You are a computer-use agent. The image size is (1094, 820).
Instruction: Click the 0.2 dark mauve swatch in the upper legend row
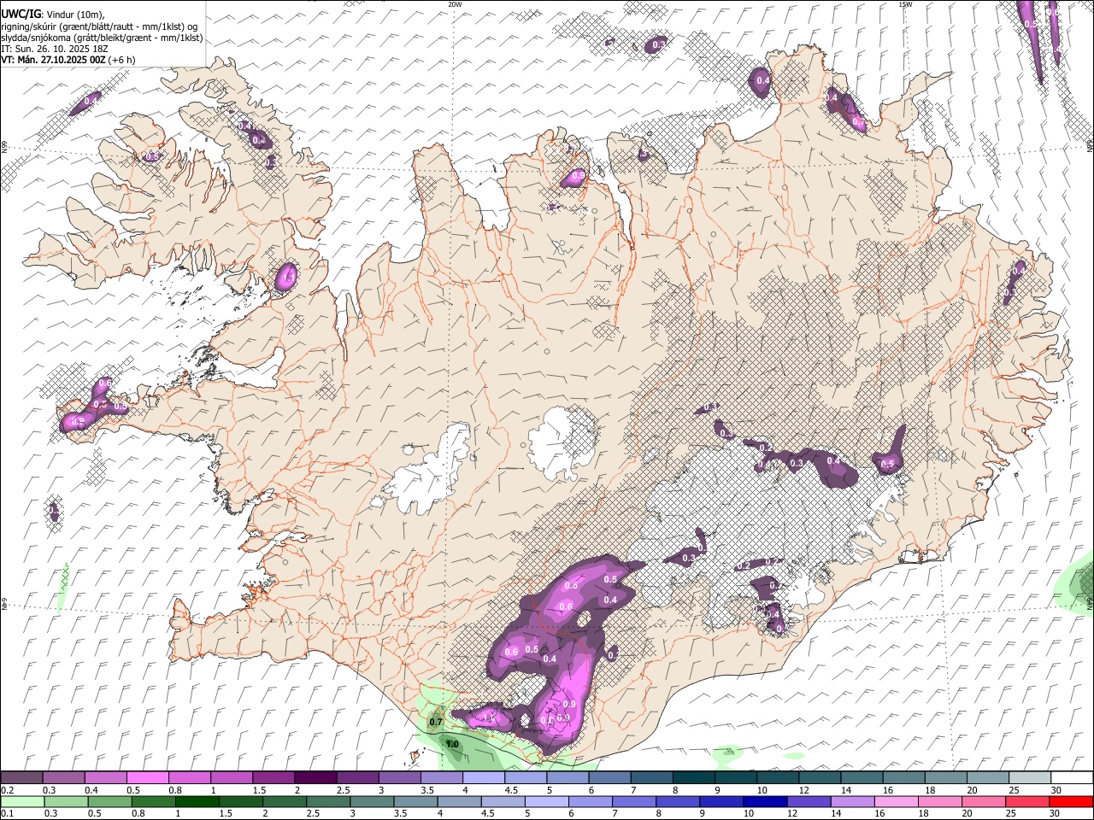click(x=22, y=778)
